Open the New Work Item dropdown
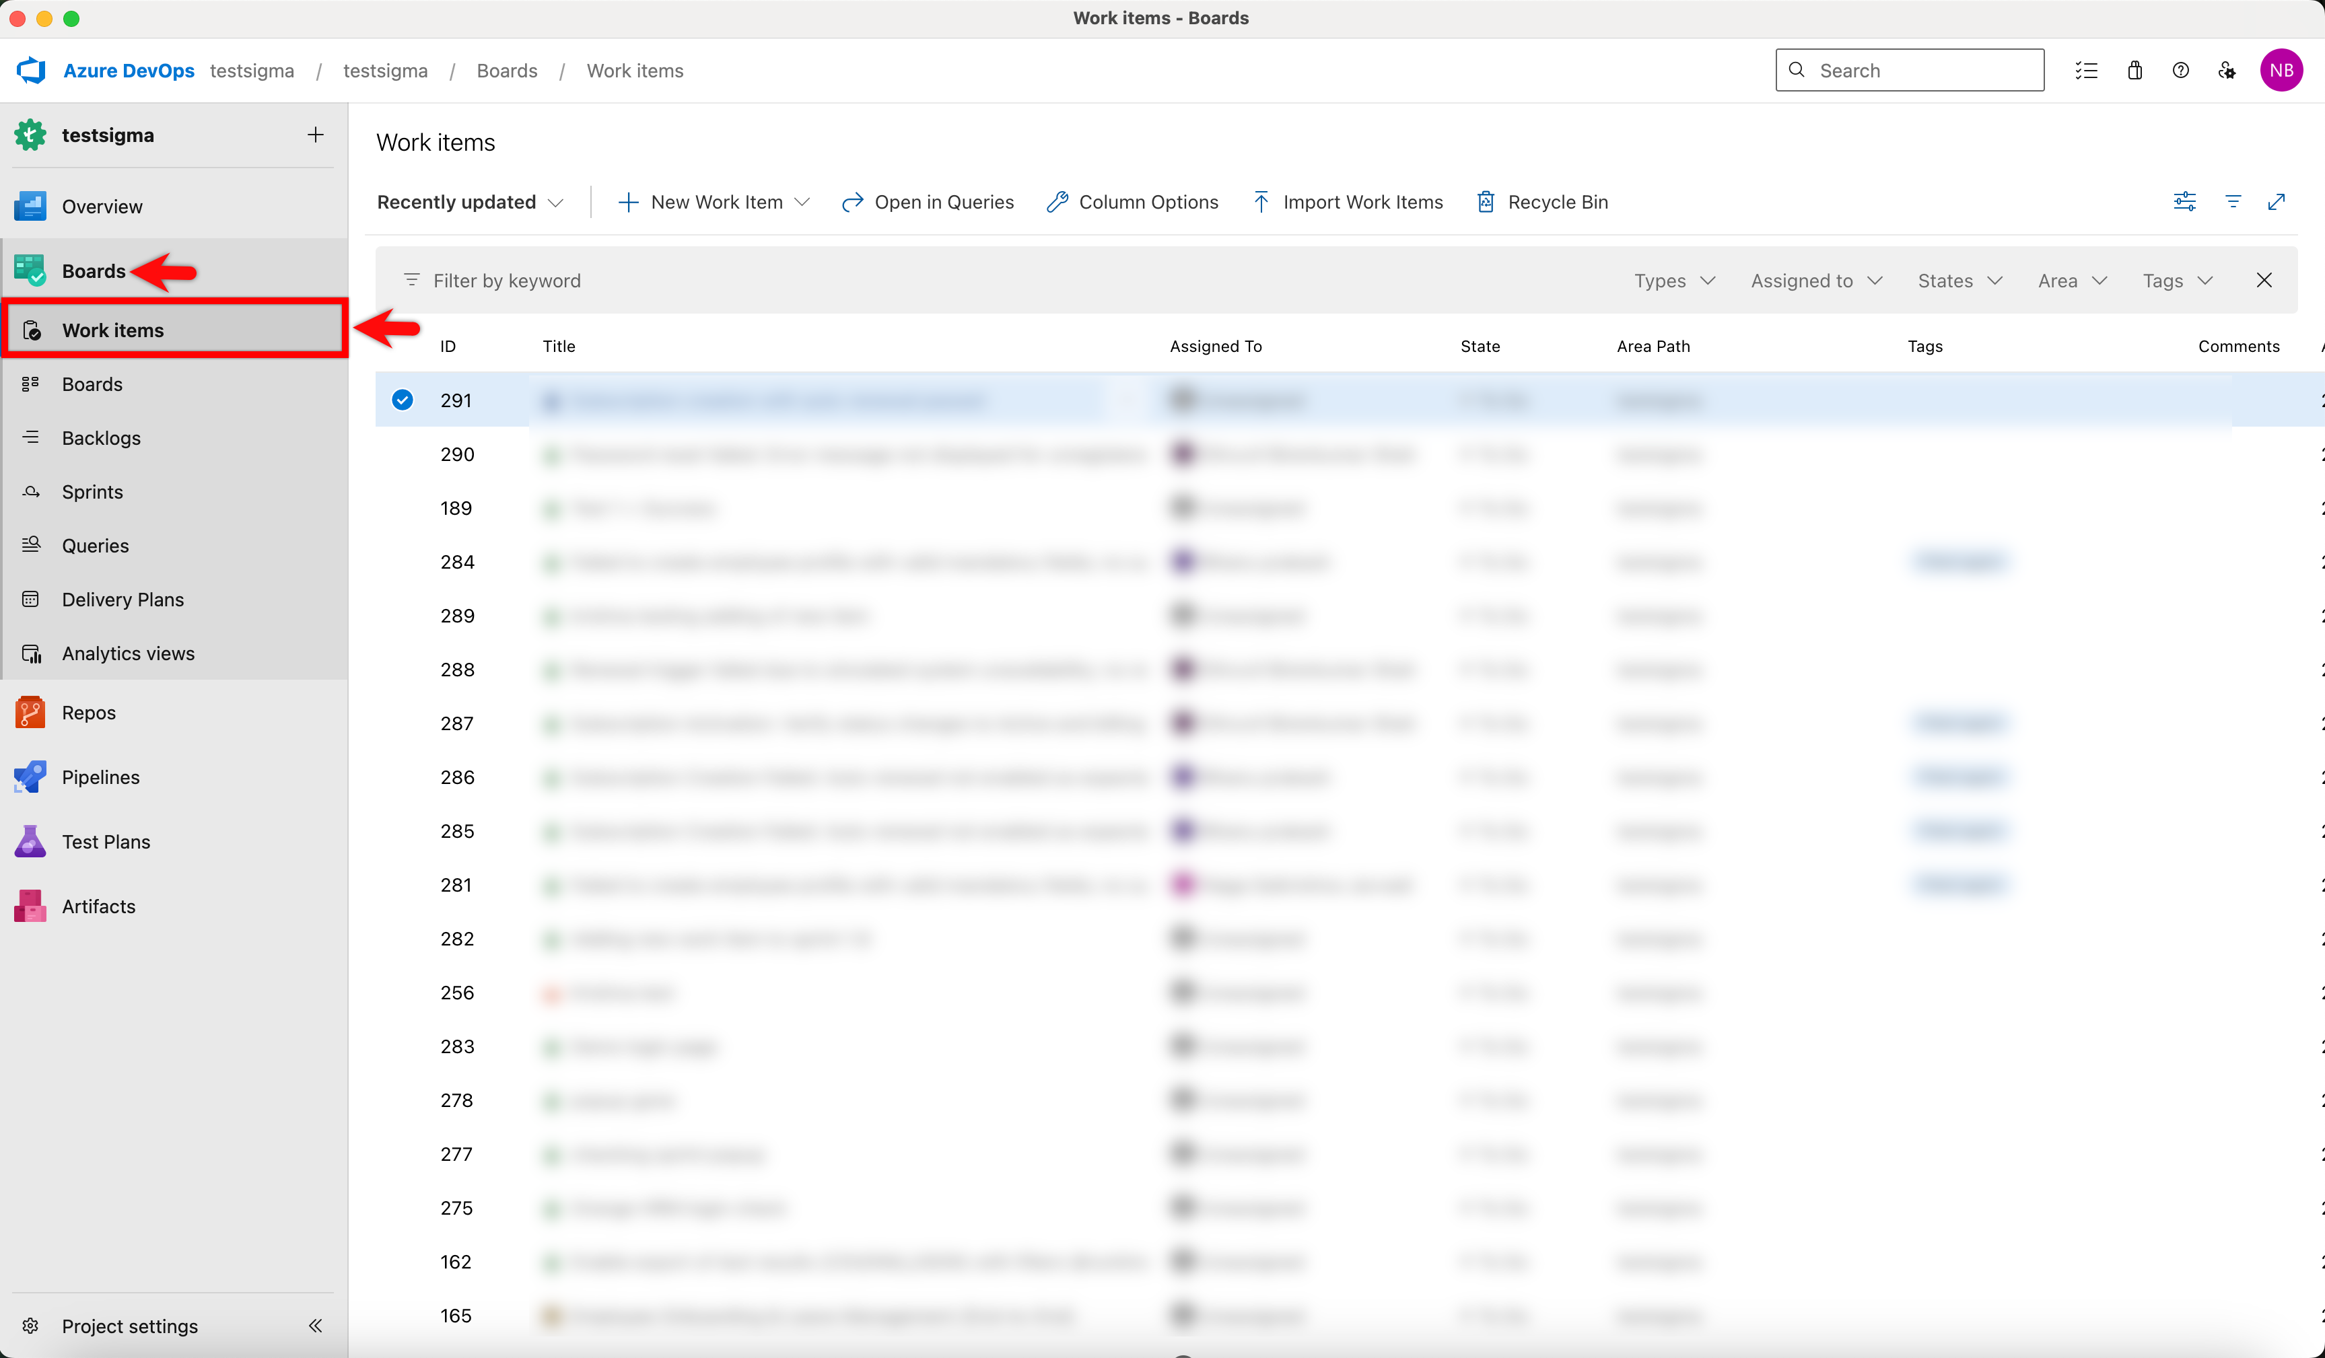The image size is (2325, 1358). point(802,202)
